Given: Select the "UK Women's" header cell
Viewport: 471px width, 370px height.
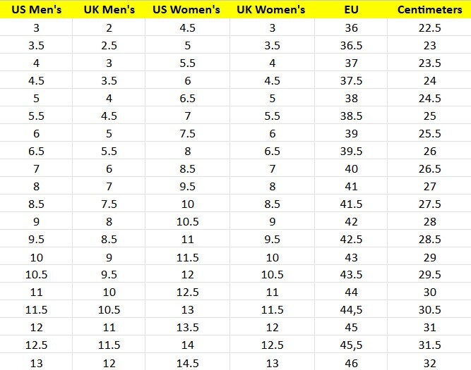Looking at the screenshot, I should pos(272,10).
